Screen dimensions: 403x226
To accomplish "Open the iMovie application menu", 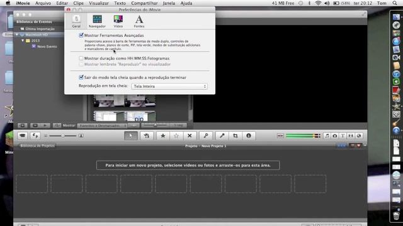I will 23,3.
